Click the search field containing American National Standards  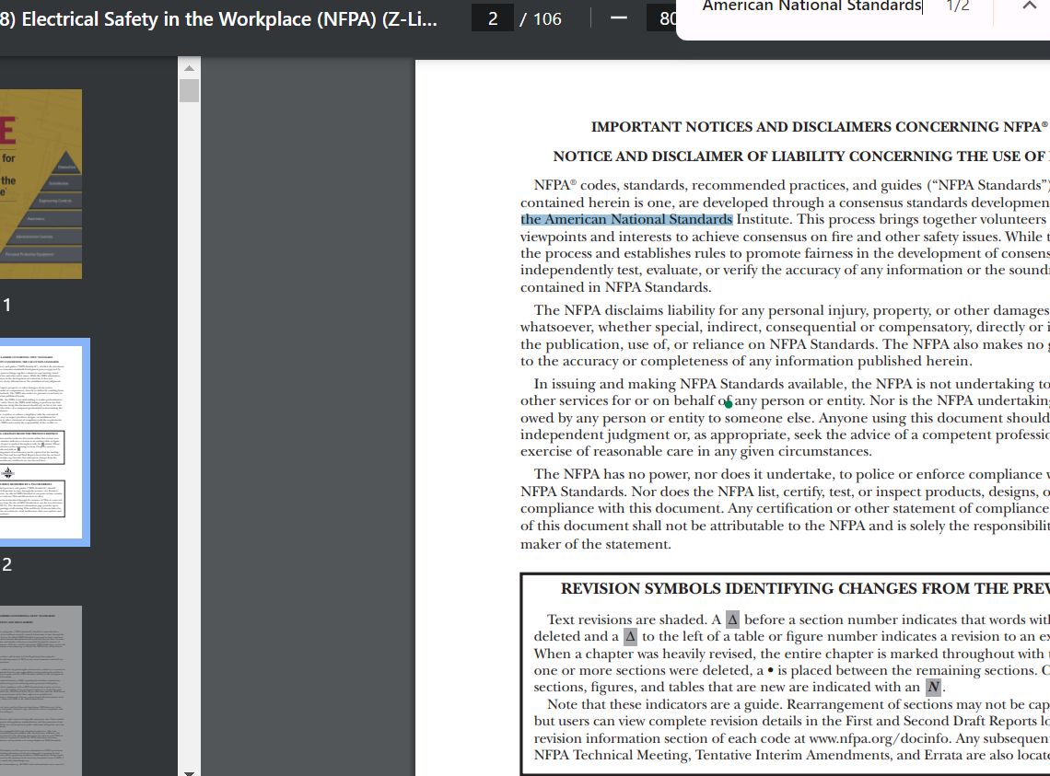[x=811, y=7]
